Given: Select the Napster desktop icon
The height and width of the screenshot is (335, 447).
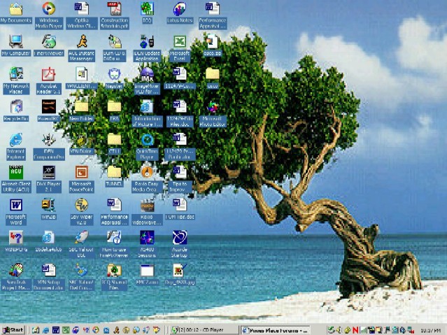Looking at the screenshot, I should (x=114, y=75).
